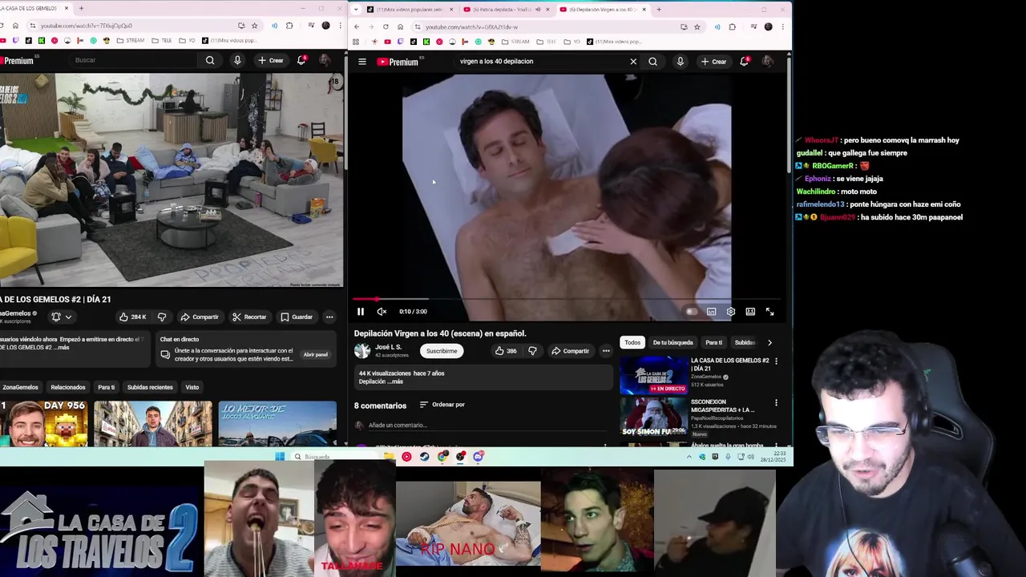The image size is (1026, 577).
Task: Start voice search in right YouTube window
Action: pos(680,62)
